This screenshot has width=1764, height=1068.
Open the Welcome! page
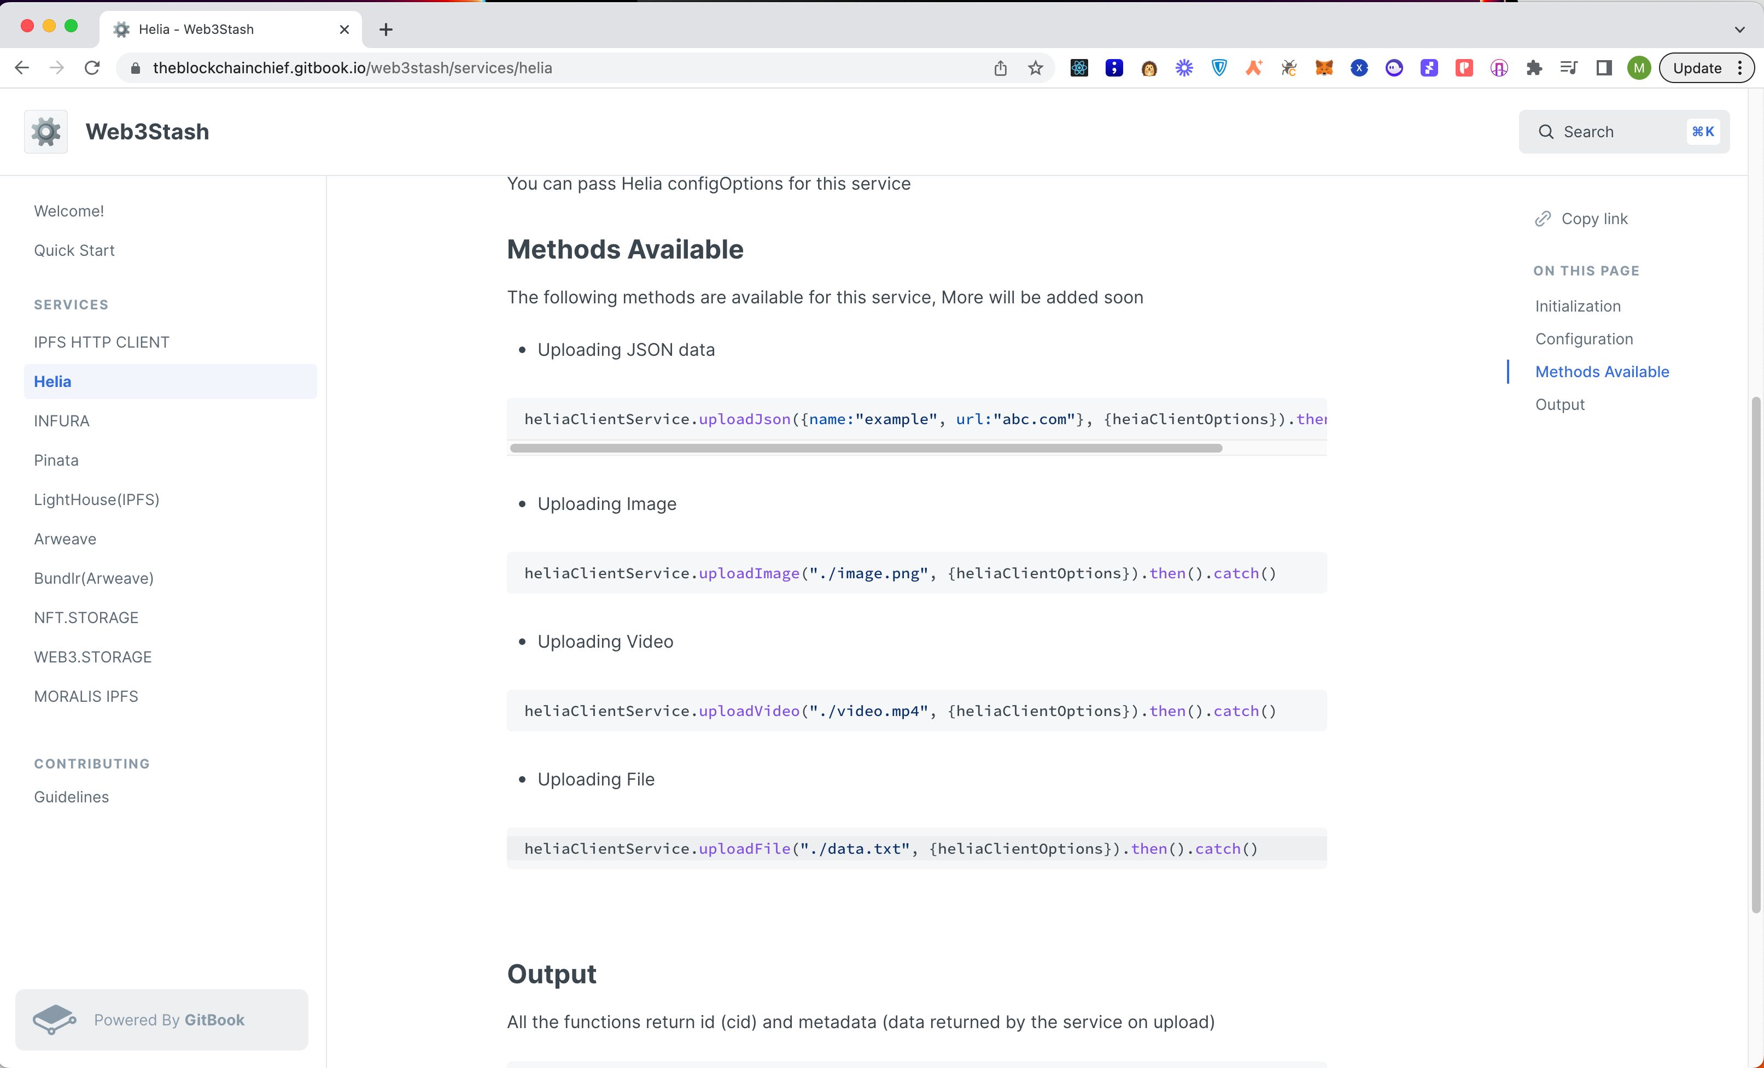coord(69,211)
